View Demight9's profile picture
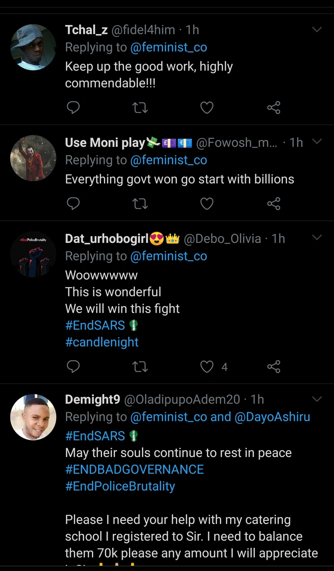Image resolution: width=334 pixels, height=571 pixels. (33, 417)
